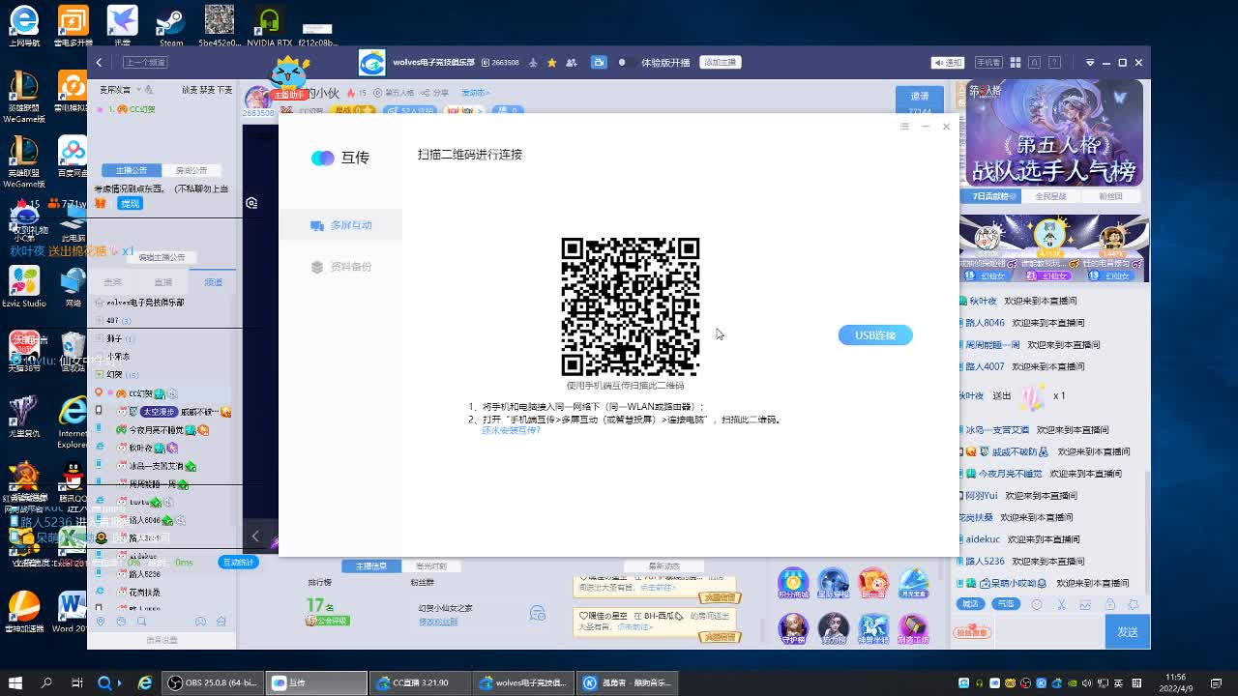Click the scissors screenshot icon in chat toolbar
Viewport: 1238px width, 696px height.
pyautogui.click(x=1061, y=605)
